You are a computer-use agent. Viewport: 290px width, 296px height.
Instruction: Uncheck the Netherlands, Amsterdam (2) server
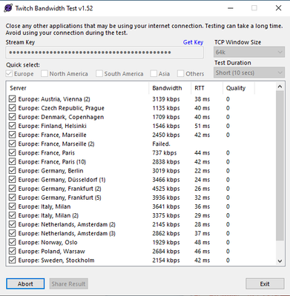(12, 224)
